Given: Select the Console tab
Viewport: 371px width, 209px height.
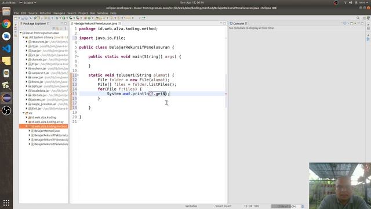Looking at the screenshot, I should [238, 23].
